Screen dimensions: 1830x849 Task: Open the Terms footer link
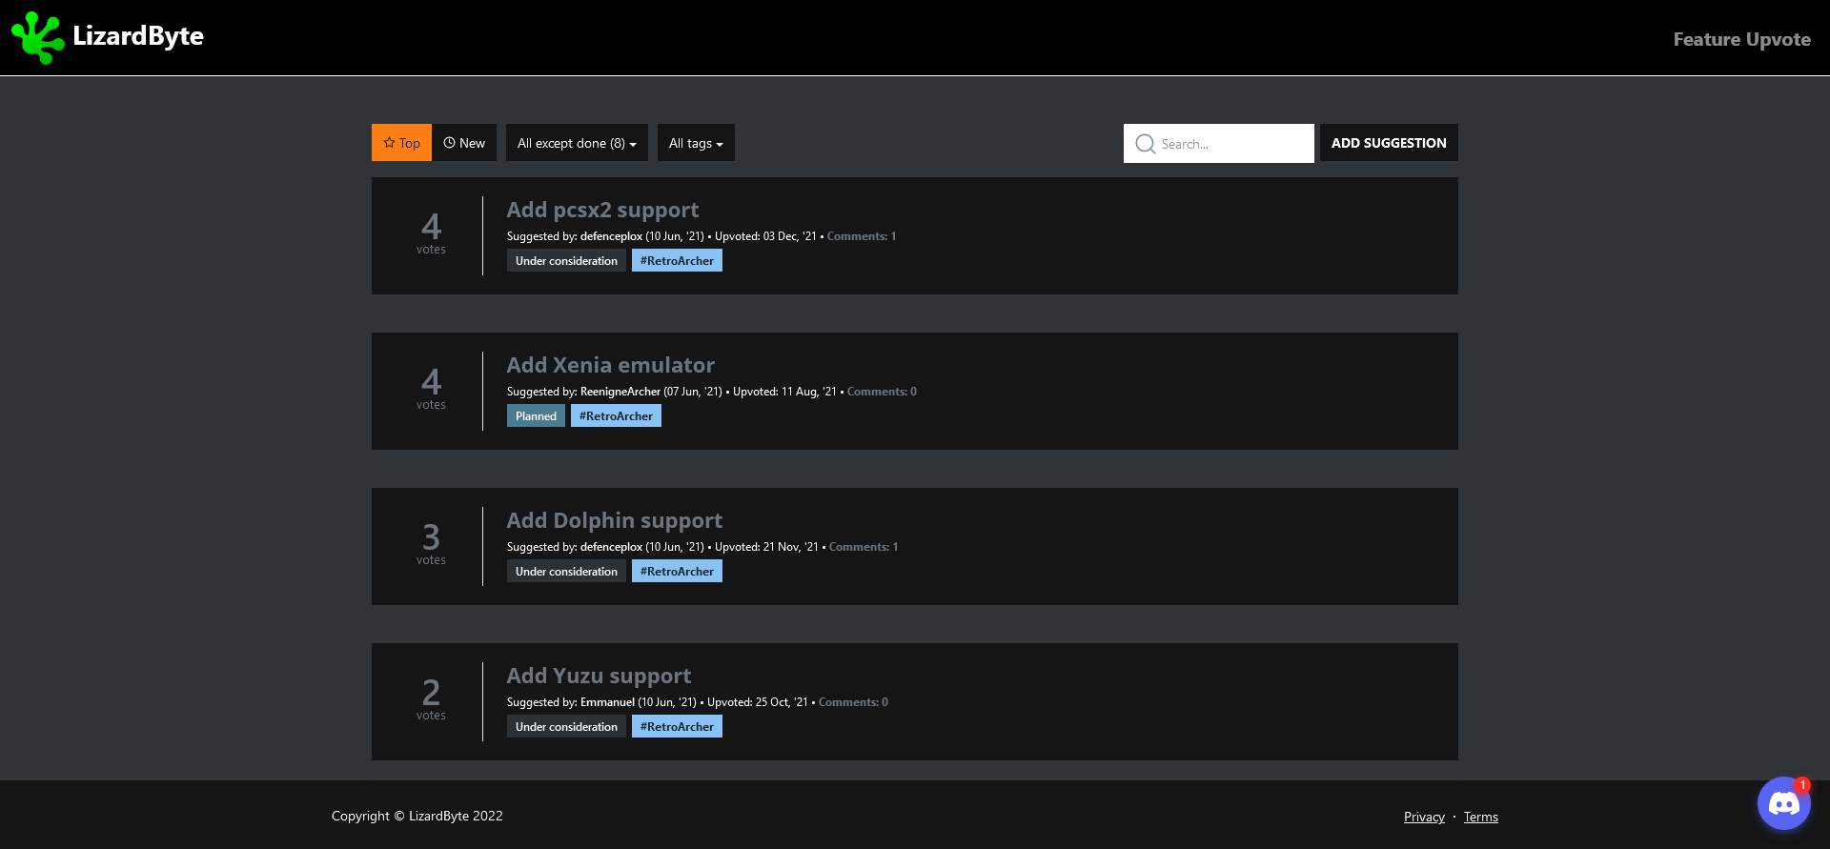pos(1480,817)
